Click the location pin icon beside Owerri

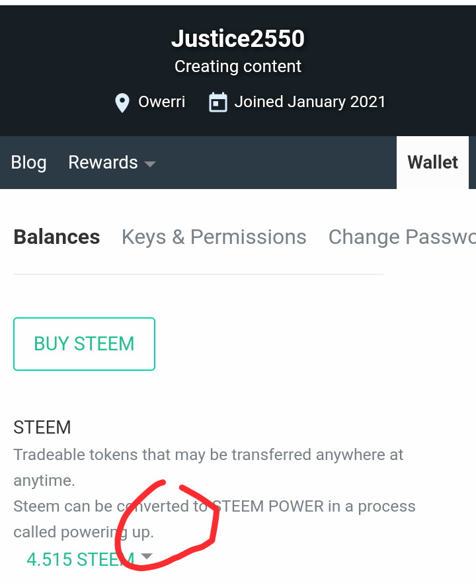(122, 103)
